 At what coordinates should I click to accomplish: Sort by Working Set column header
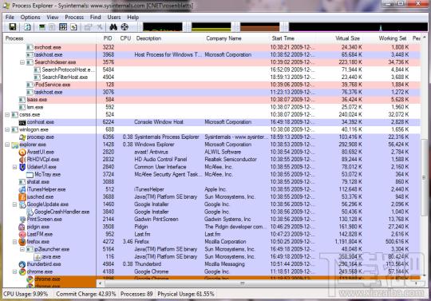click(392, 38)
